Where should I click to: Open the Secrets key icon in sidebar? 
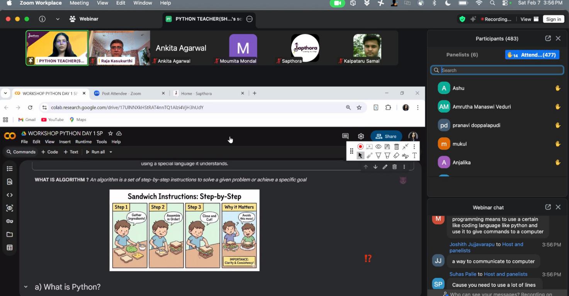[x=10, y=221]
